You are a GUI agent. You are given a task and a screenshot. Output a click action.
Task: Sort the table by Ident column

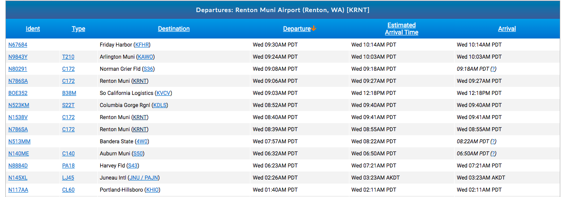click(33, 29)
